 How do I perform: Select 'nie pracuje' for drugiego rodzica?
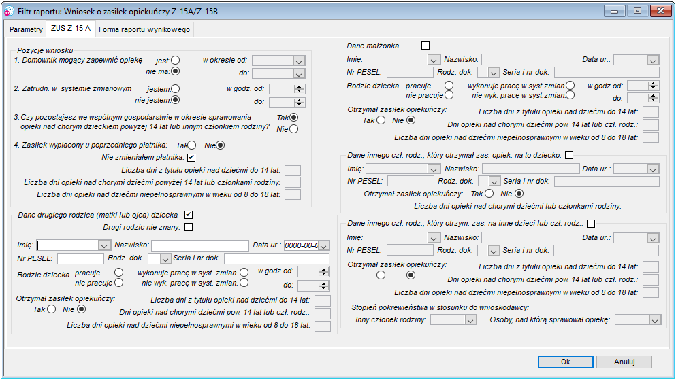coord(118,283)
